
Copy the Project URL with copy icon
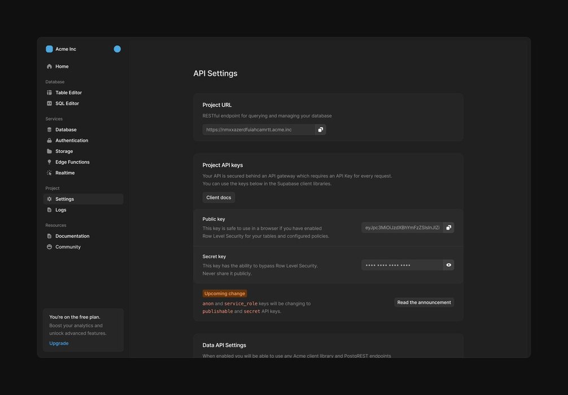point(321,130)
